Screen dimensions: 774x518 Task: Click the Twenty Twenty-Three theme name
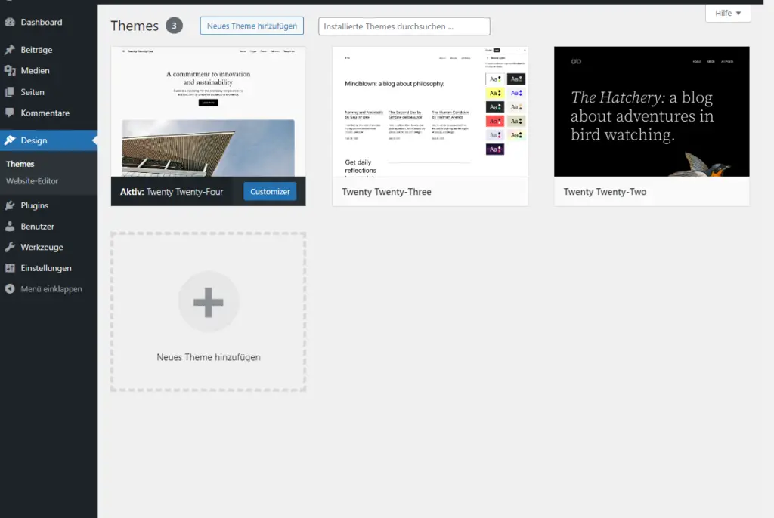click(386, 191)
